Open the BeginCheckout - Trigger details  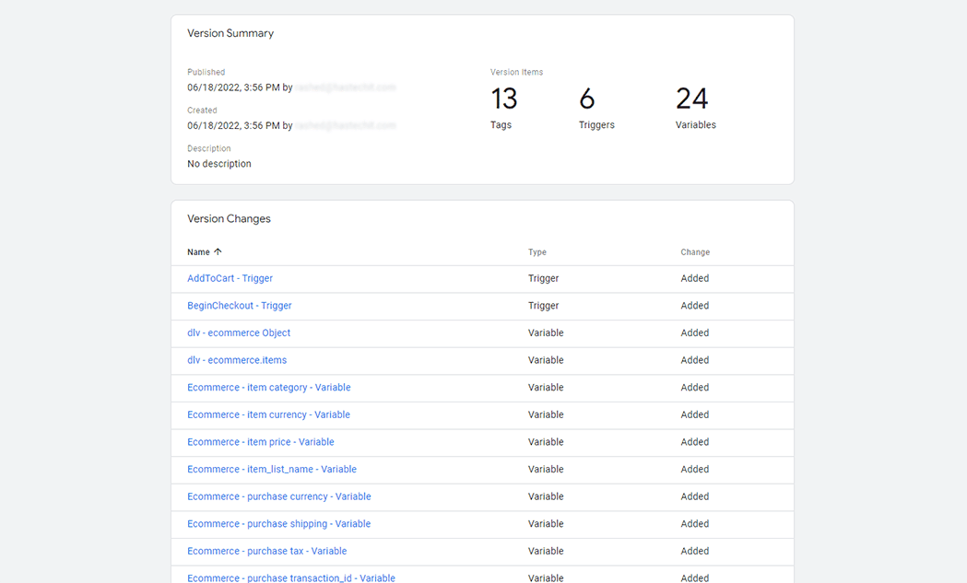click(x=239, y=305)
